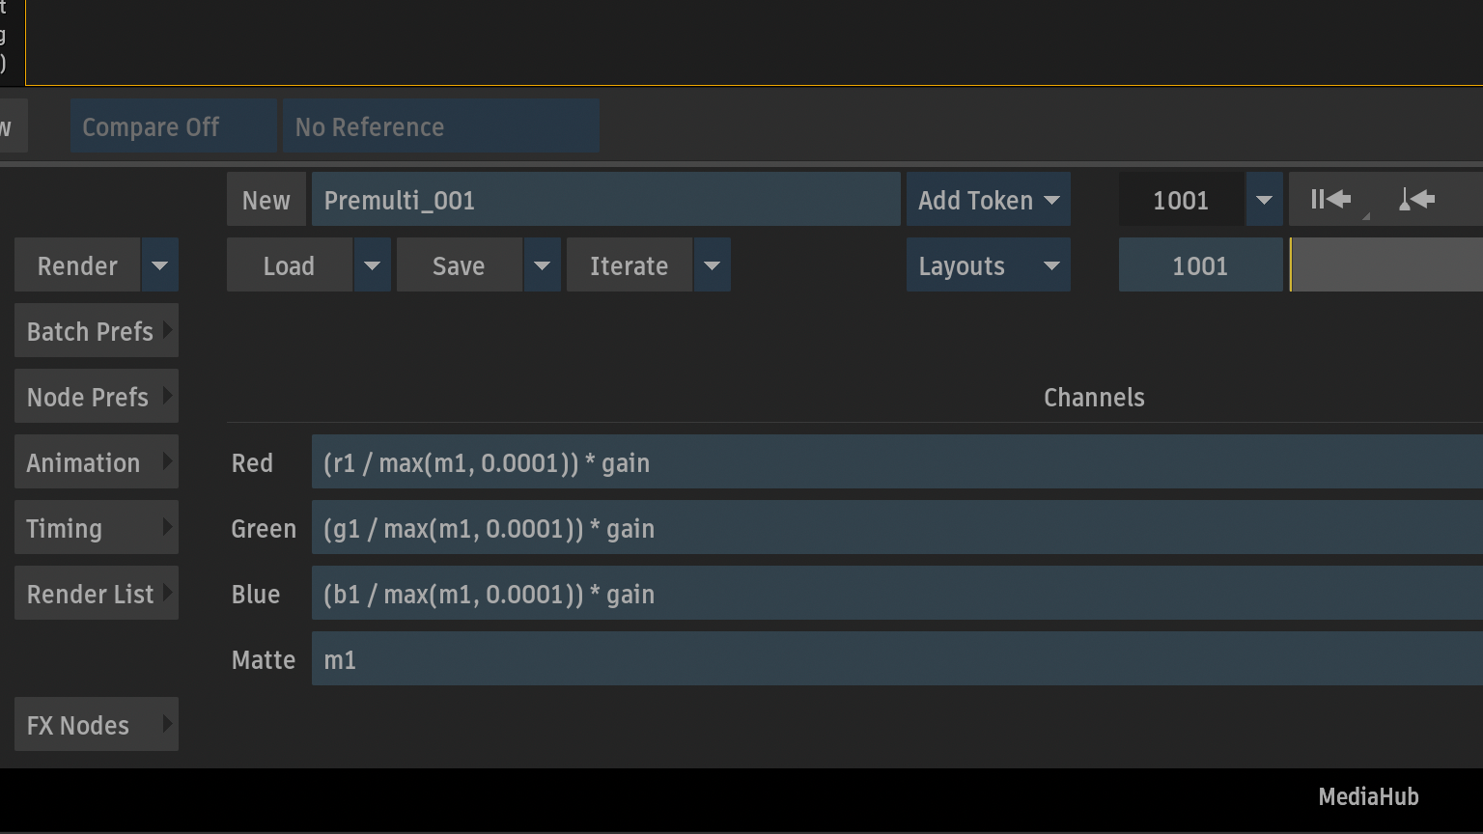Expand the frame options arrow beside 1001
The image size is (1483, 834).
point(1265,200)
